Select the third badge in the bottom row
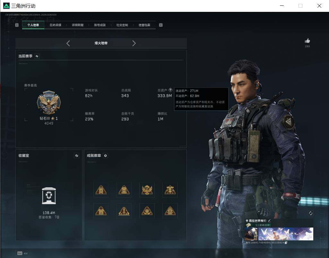Viewport: 329px width, 258px height. coord(147,211)
